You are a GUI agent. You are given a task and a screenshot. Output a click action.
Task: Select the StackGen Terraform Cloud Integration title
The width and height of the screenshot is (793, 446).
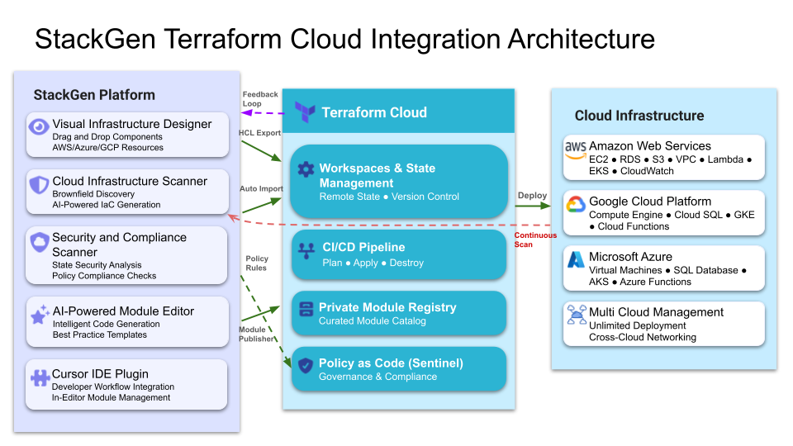(344, 39)
